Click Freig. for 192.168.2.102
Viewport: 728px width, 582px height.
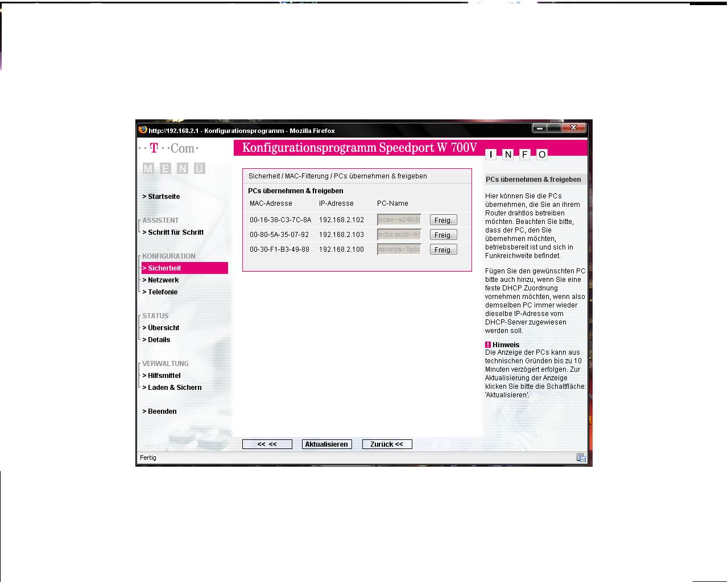click(x=443, y=220)
